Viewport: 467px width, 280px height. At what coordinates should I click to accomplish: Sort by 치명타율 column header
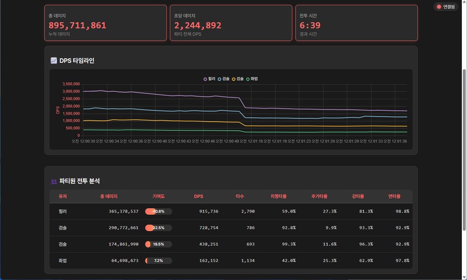pyautogui.click(x=278, y=197)
